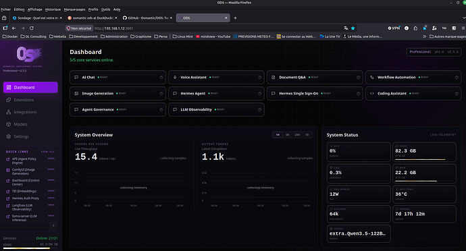Click the VRAM 82.3 GB usage bar
This screenshot has width=466, height=251.
pyautogui.click(x=424, y=159)
